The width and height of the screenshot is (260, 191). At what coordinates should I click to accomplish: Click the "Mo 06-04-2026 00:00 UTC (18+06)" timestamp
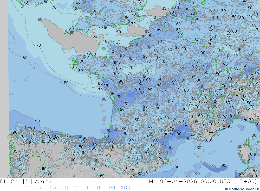[203, 181]
